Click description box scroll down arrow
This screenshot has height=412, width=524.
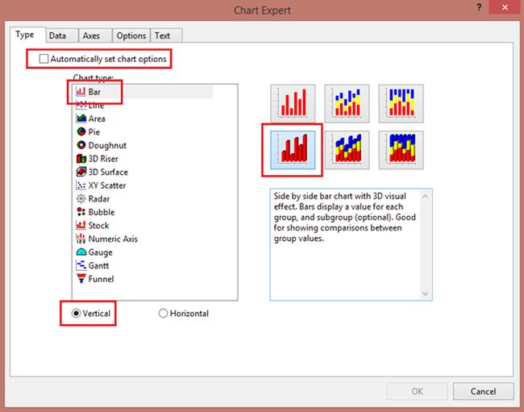click(425, 293)
